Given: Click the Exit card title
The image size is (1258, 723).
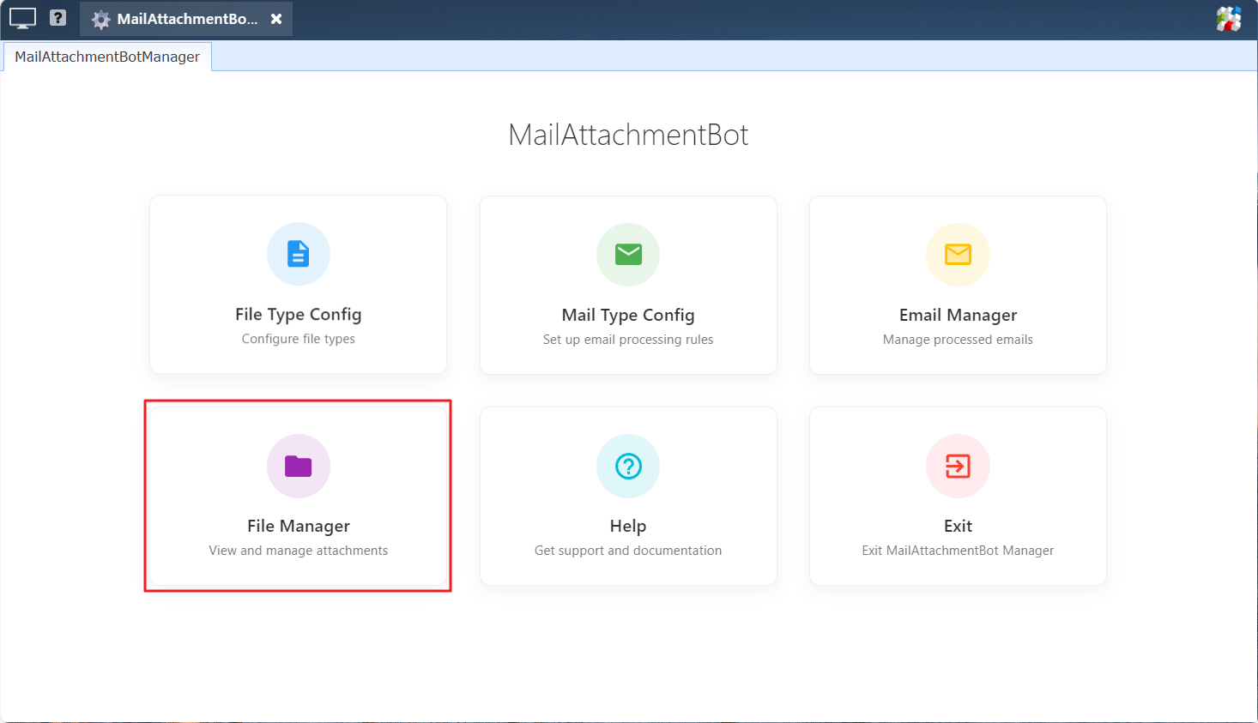Looking at the screenshot, I should click(958, 527).
